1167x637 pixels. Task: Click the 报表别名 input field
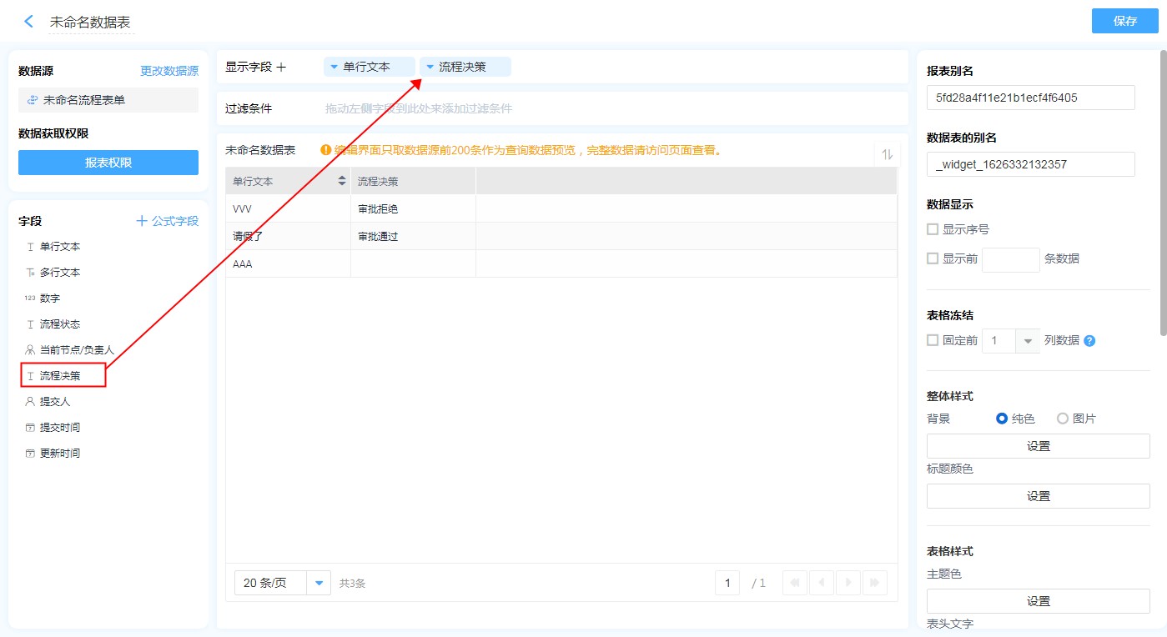coord(1030,98)
